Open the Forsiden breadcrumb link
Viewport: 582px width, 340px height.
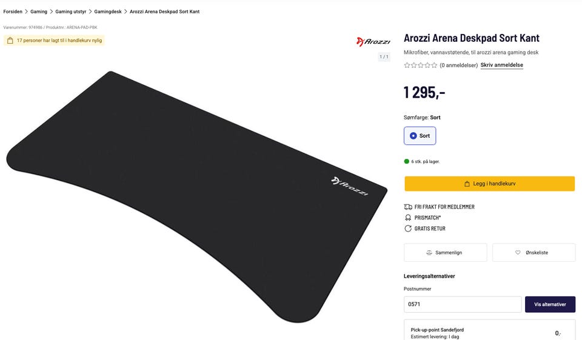(x=13, y=12)
